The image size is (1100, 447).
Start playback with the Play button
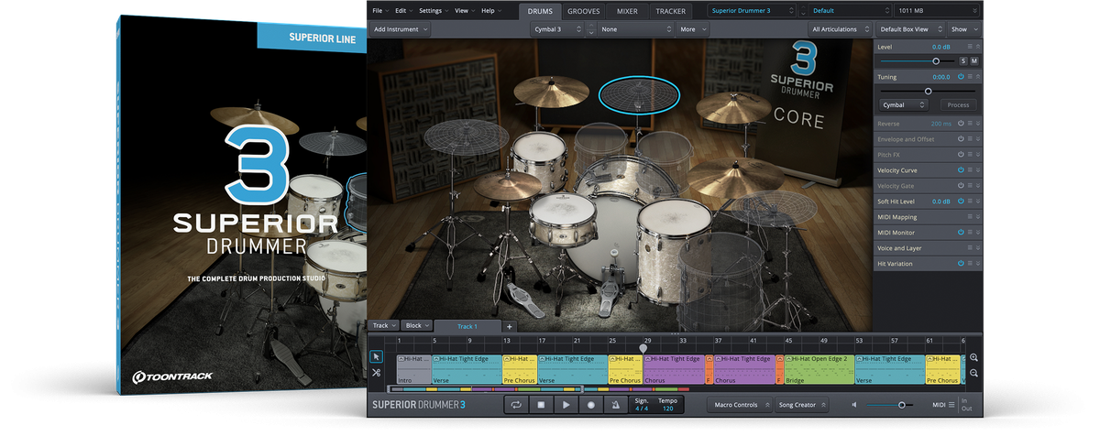click(x=566, y=405)
